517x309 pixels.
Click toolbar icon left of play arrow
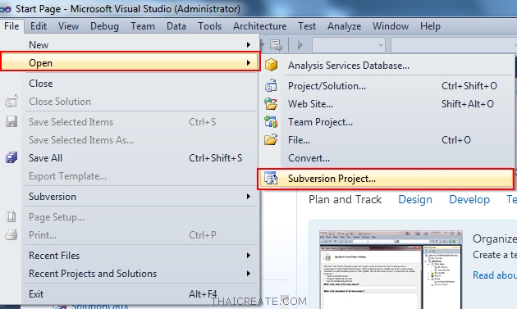[x=277, y=45]
